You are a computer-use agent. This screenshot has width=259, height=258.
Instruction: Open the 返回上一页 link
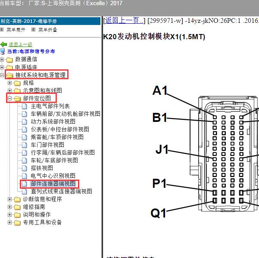[x=124, y=21]
